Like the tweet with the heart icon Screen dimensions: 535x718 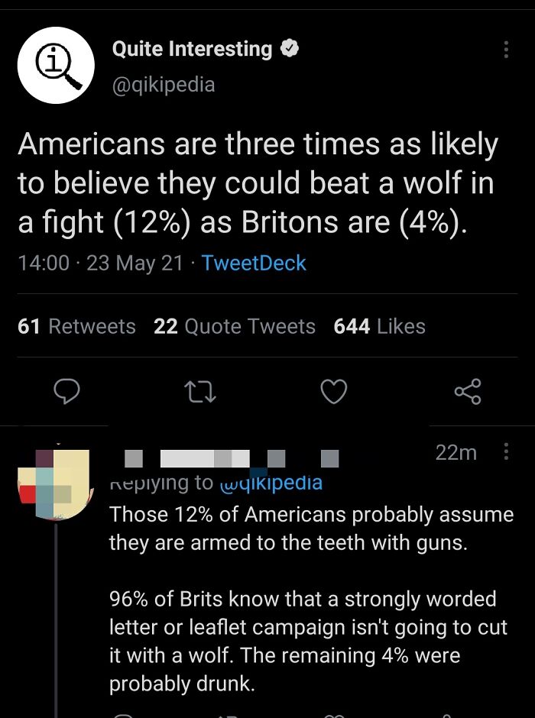coord(334,392)
